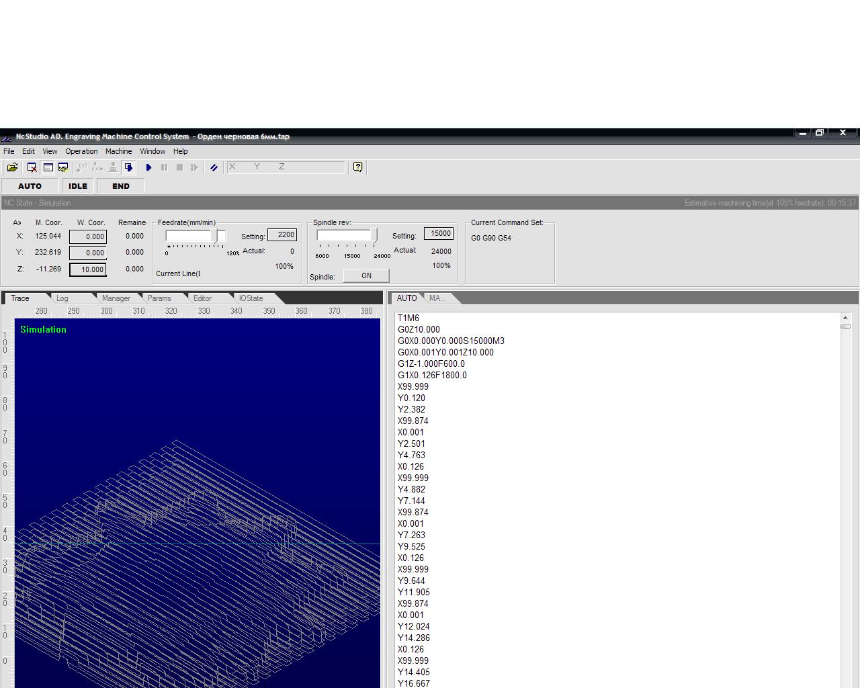
Task: Click the Feedrate Setting value 2200
Action: [282, 234]
